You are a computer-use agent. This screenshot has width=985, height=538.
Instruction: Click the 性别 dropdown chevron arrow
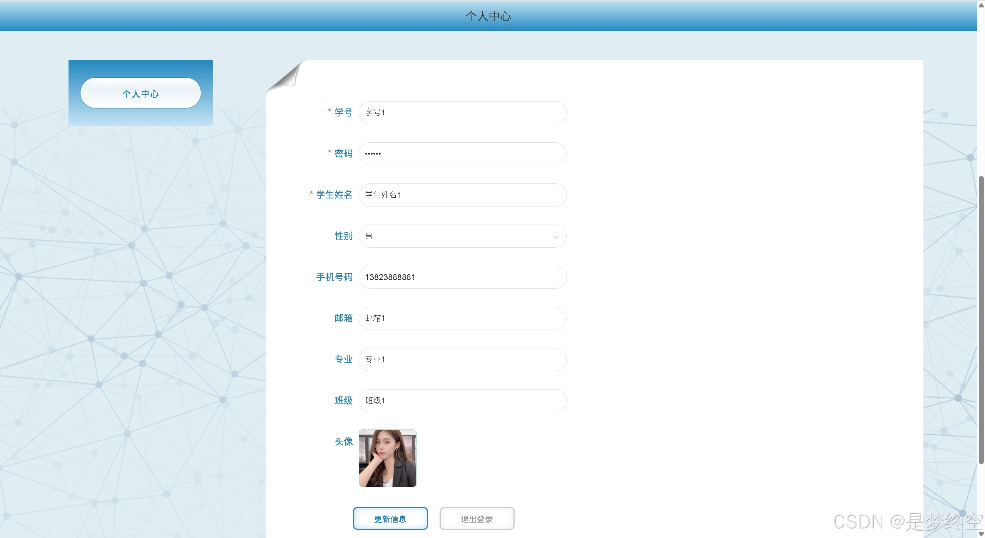coord(556,237)
